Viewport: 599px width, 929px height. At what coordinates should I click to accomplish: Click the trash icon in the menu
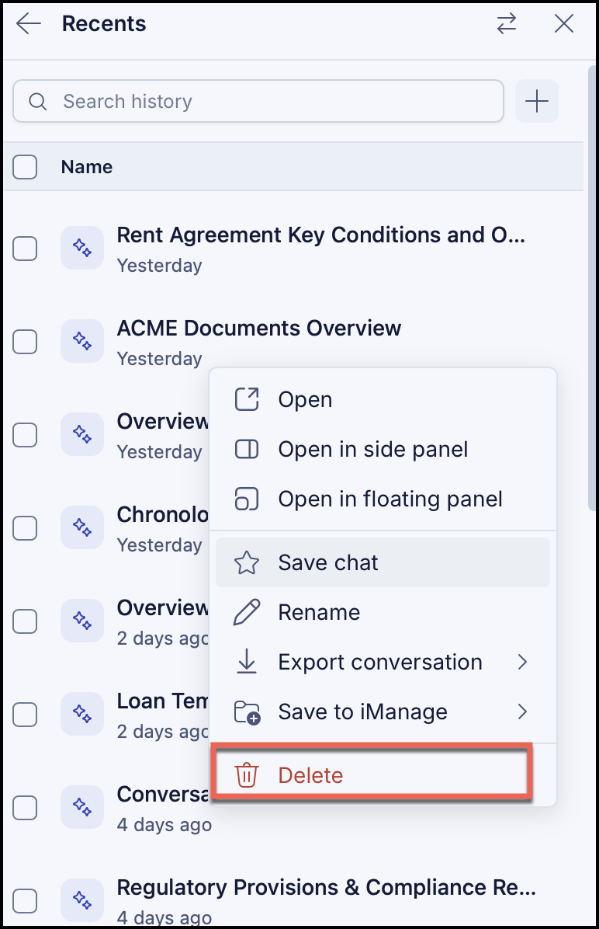(x=247, y=775)
